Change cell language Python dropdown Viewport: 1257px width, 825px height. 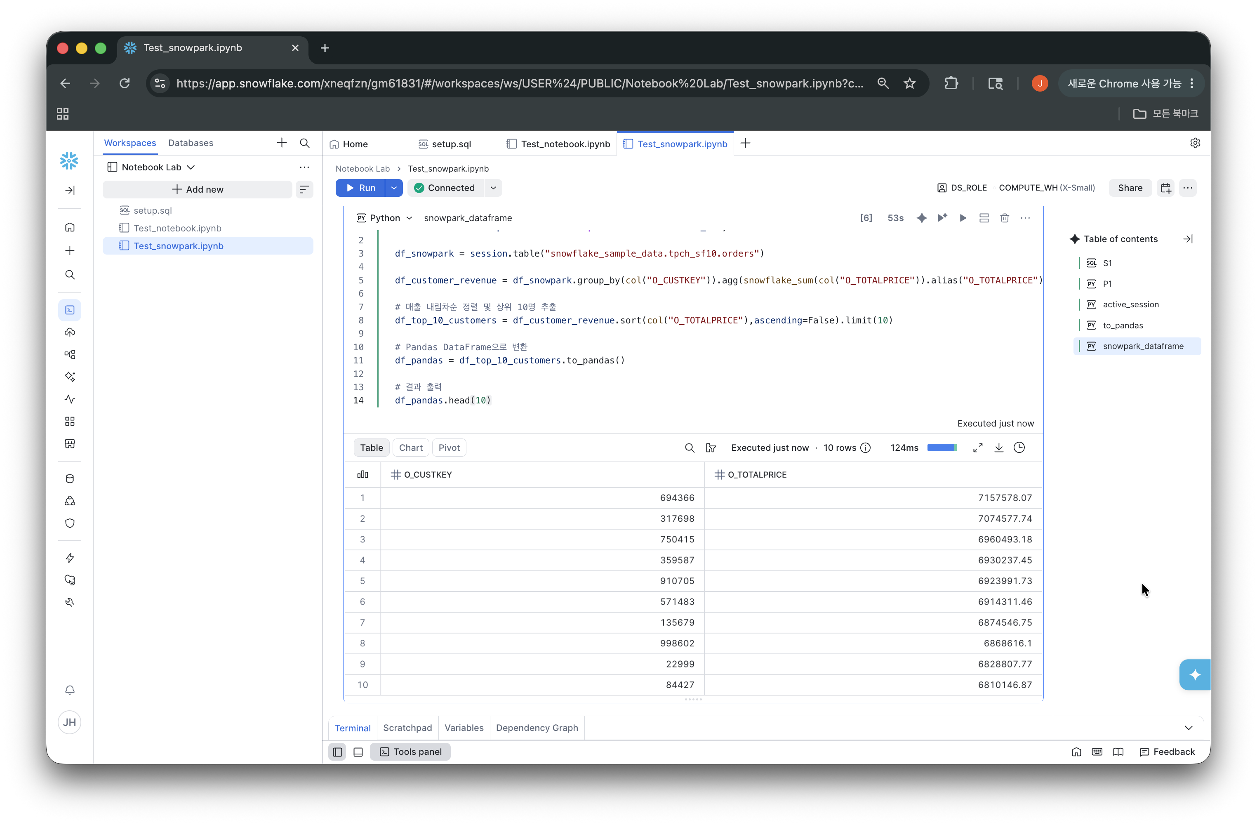point(384,218)
